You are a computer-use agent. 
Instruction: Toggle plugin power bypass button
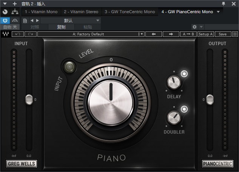(5, 20)
